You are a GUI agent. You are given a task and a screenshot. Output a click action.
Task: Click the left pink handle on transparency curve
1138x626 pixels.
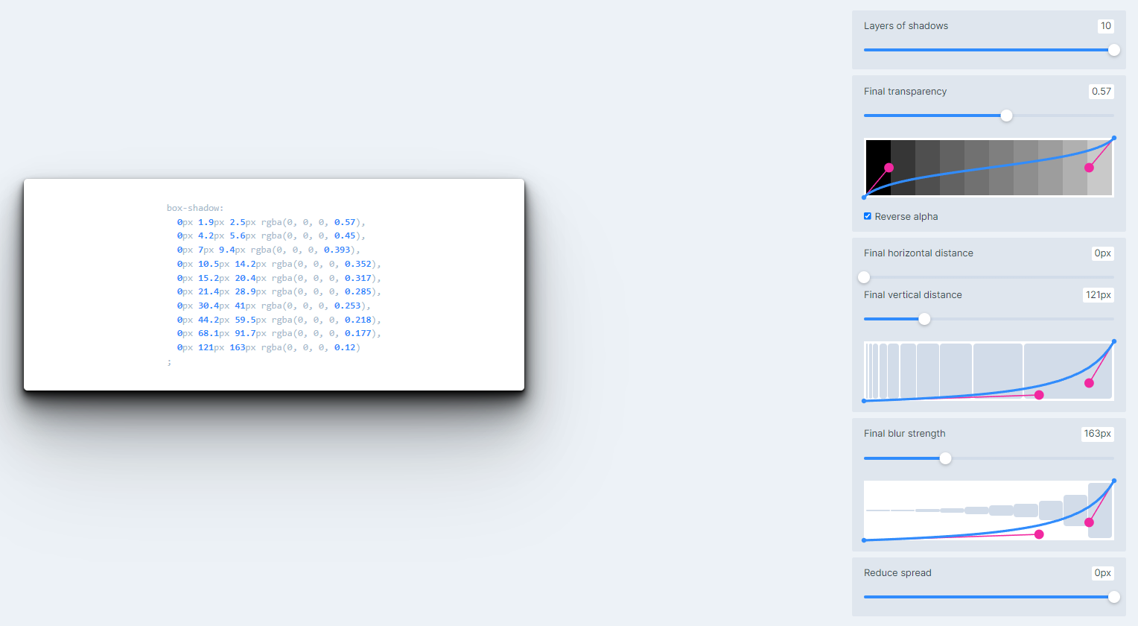coord(889,168)
